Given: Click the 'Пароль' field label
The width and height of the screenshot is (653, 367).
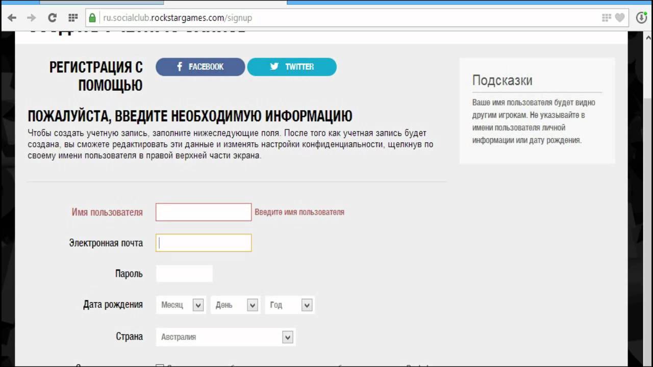Looking at the screenshot, I should (129, 274).
